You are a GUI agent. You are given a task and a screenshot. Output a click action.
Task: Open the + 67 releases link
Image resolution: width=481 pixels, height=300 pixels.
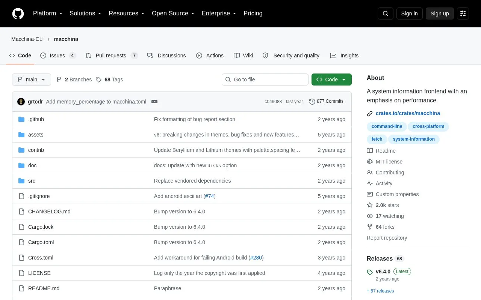(380, 291)
